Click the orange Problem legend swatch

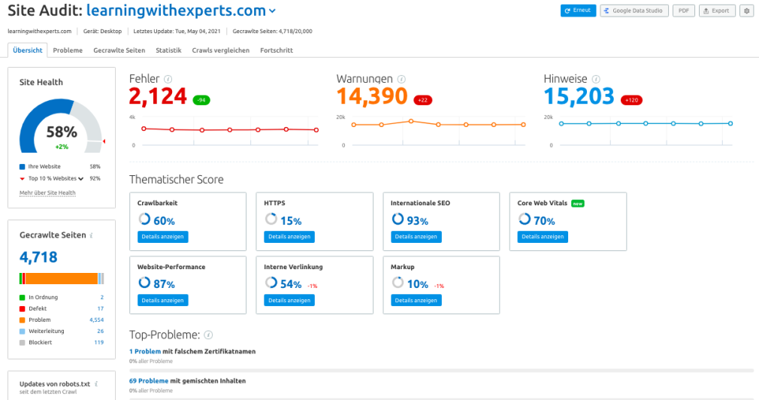[23, 320]
